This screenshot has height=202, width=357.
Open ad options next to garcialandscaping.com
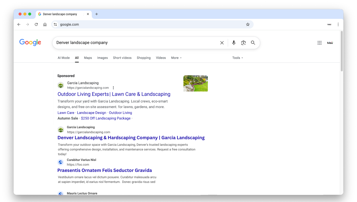113,88
